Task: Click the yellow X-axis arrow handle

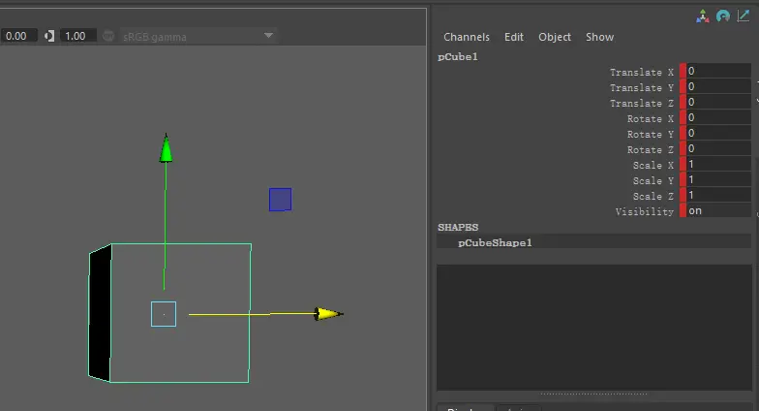Action: click(328, 313)
